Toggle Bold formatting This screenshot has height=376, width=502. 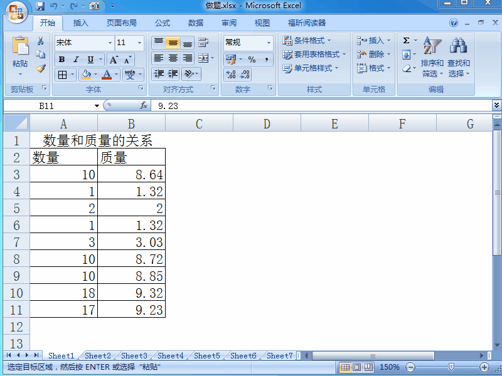61,59
